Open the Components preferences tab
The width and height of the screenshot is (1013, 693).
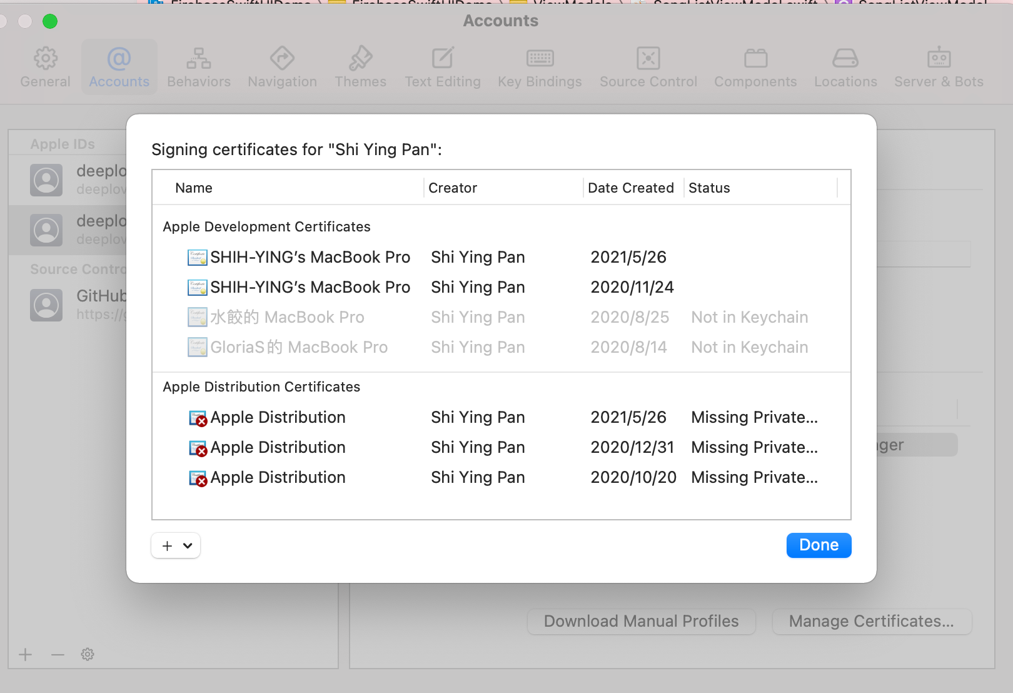[755, 67]
